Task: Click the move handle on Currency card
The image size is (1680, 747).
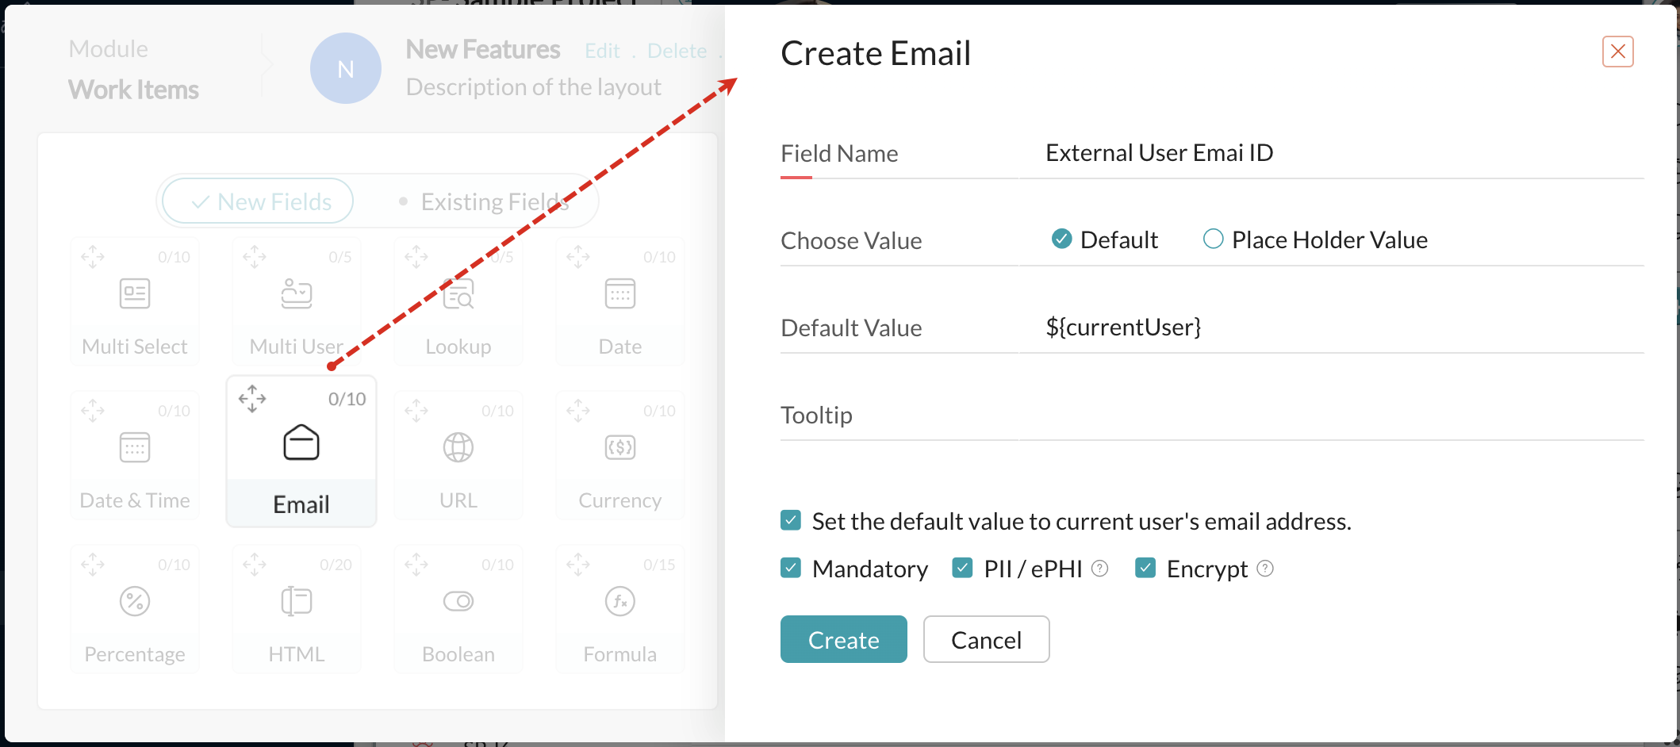Action: point(578,411)
